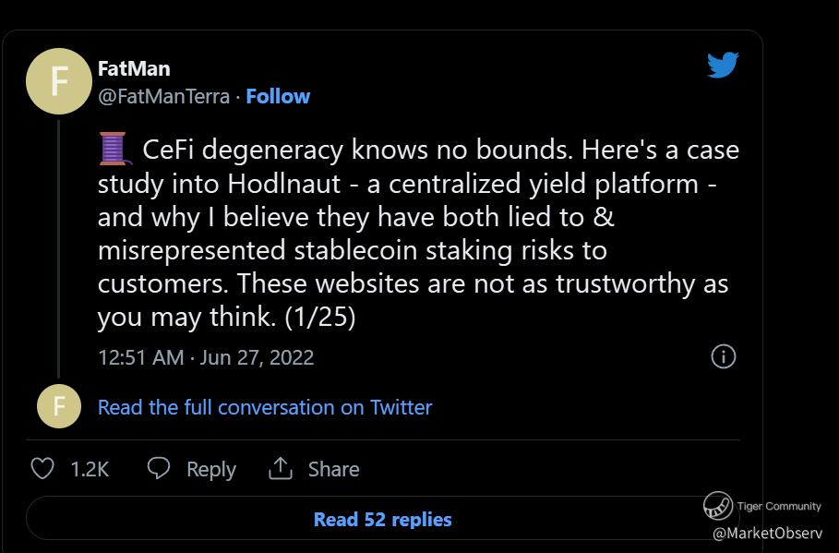This screenshot has height=553, width=839.
Task: Click the Twitter bird logo
Action: [x=723, y=66]
